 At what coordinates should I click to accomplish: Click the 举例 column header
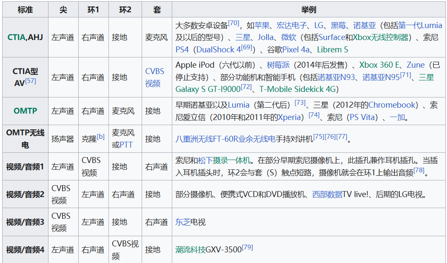pos(309,10)
